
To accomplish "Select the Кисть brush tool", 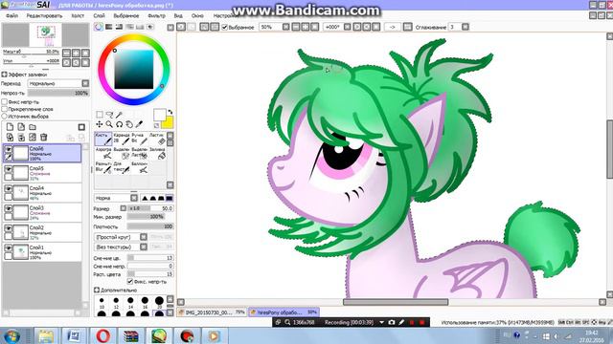I will pyautogui.click(x=103, y=139).
